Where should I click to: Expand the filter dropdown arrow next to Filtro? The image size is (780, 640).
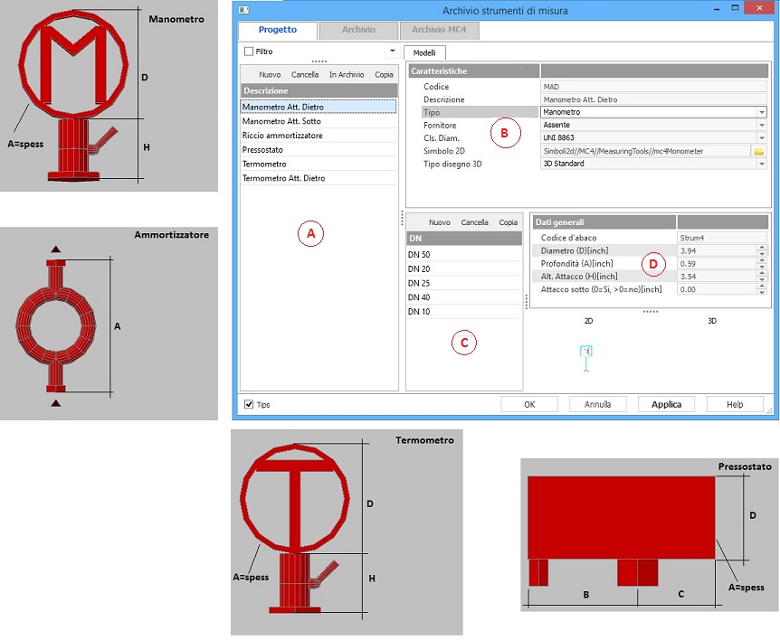(x=391, y=52)
